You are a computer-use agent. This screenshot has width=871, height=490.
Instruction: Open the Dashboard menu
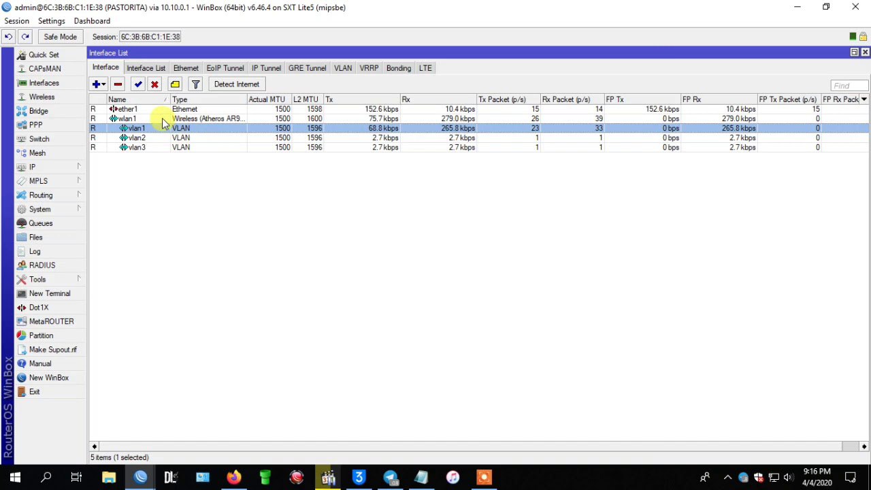pyautogui.click(x=92, y=21)
